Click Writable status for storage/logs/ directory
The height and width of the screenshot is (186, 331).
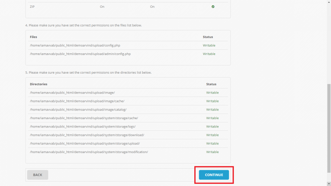point(212,126)
